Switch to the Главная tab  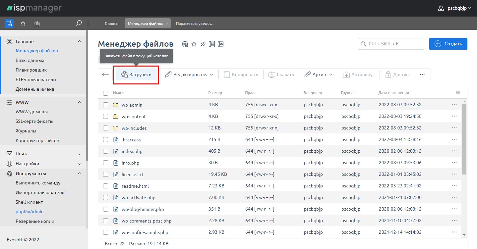pos(112,24)
